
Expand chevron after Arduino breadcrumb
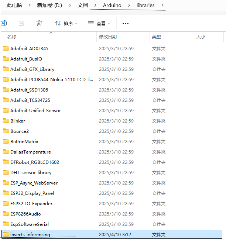click(129, 5)
